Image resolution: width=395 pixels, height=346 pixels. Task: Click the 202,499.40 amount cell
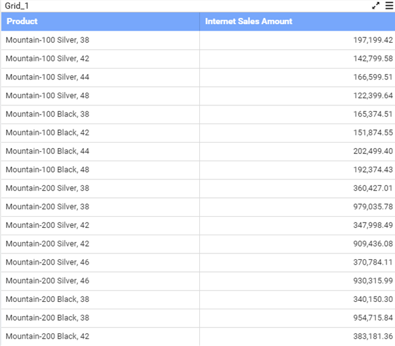pyautogui.click(x=297, y=151)
